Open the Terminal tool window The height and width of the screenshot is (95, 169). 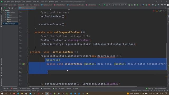[x=35, y=89]
